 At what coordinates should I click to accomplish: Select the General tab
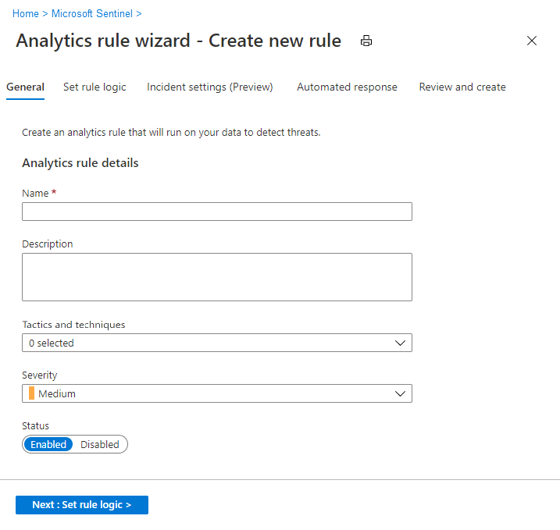(25, 87)
